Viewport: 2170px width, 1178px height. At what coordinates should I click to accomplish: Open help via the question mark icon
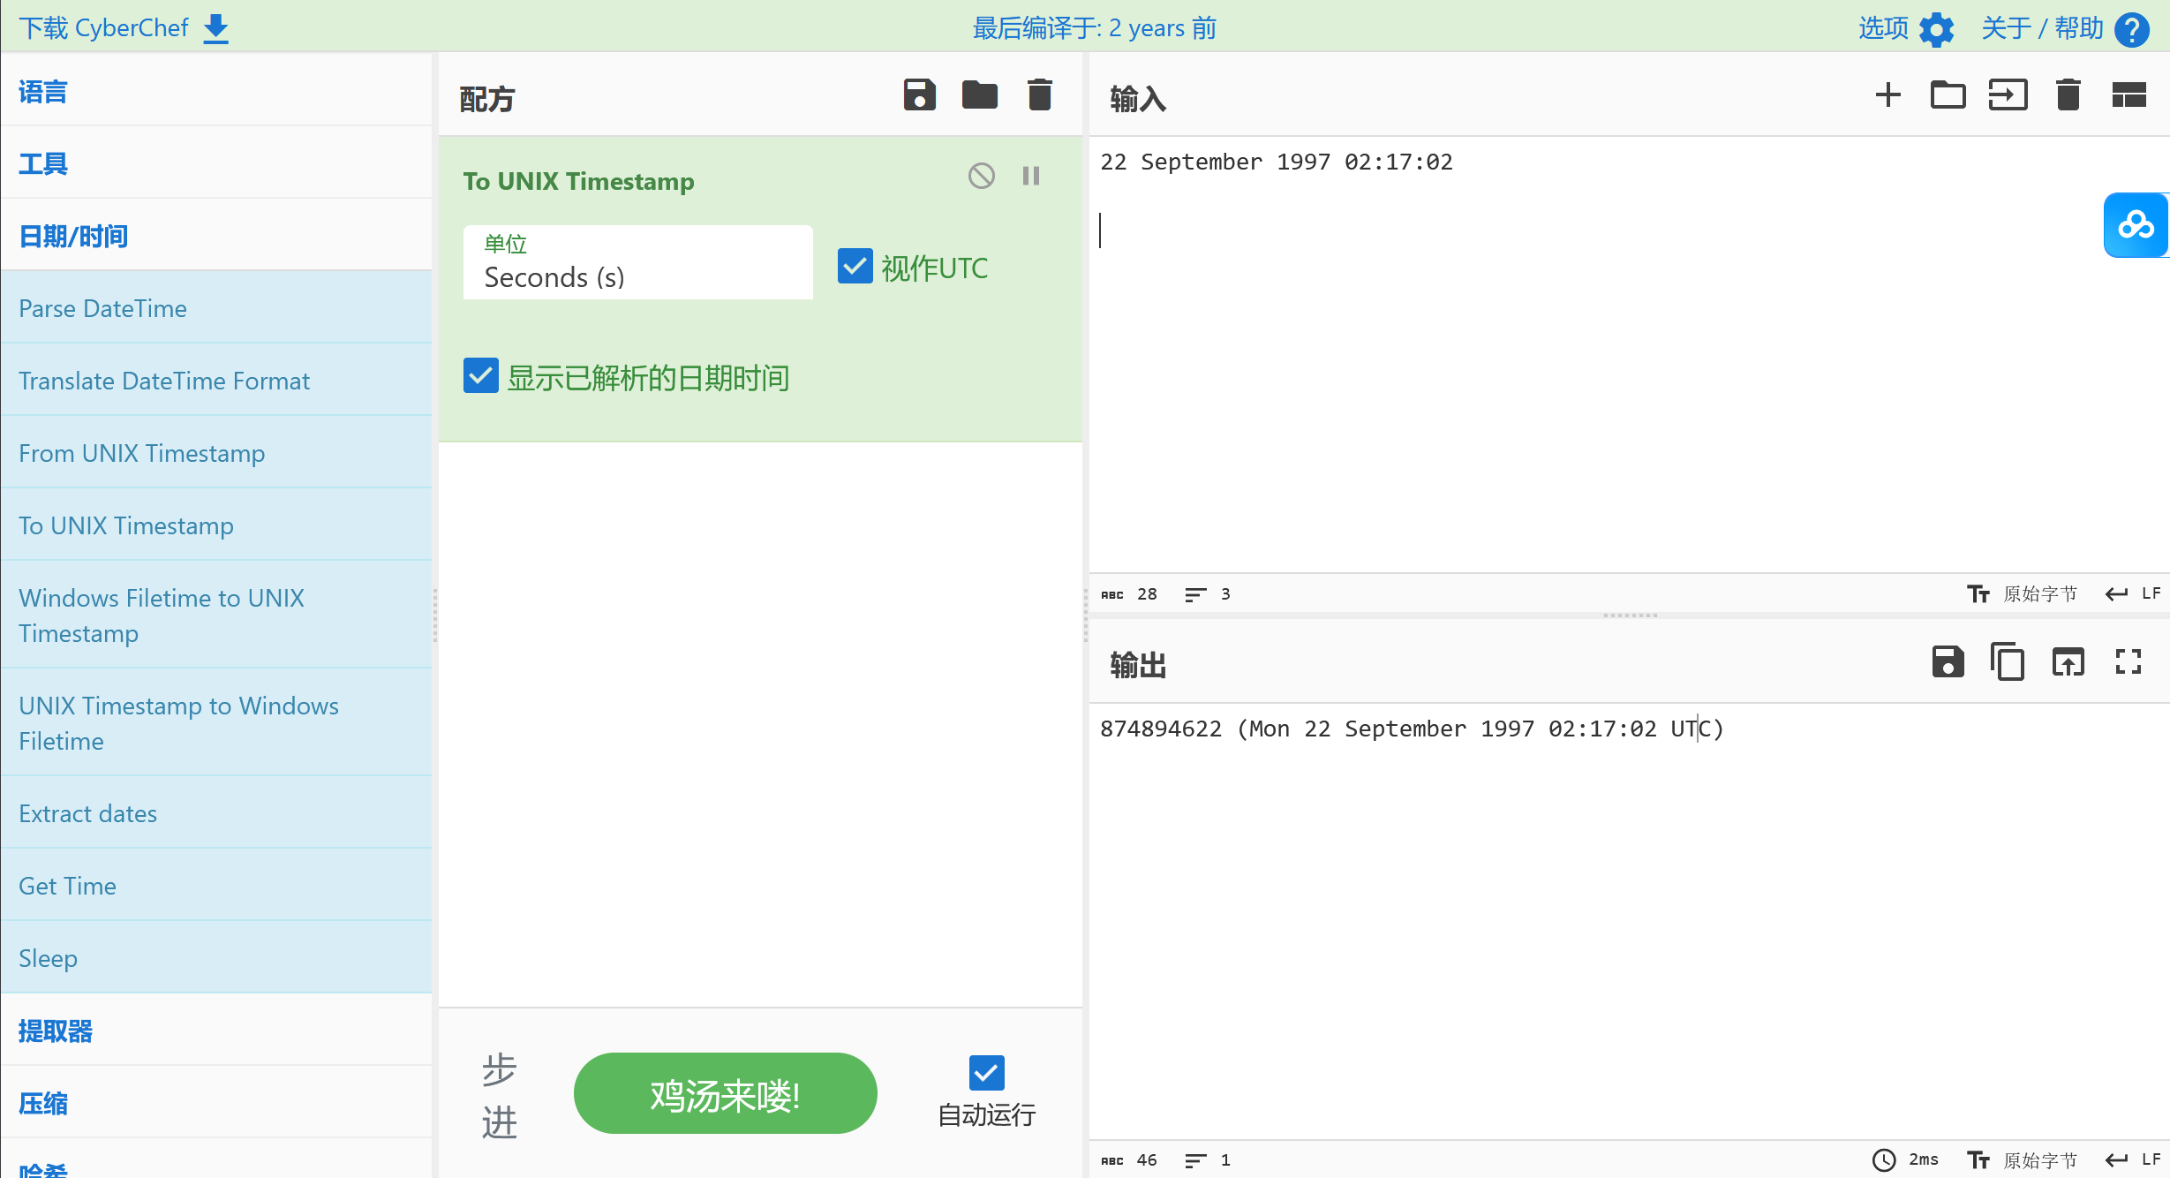pyautogui.click(x=2132, y=29)
